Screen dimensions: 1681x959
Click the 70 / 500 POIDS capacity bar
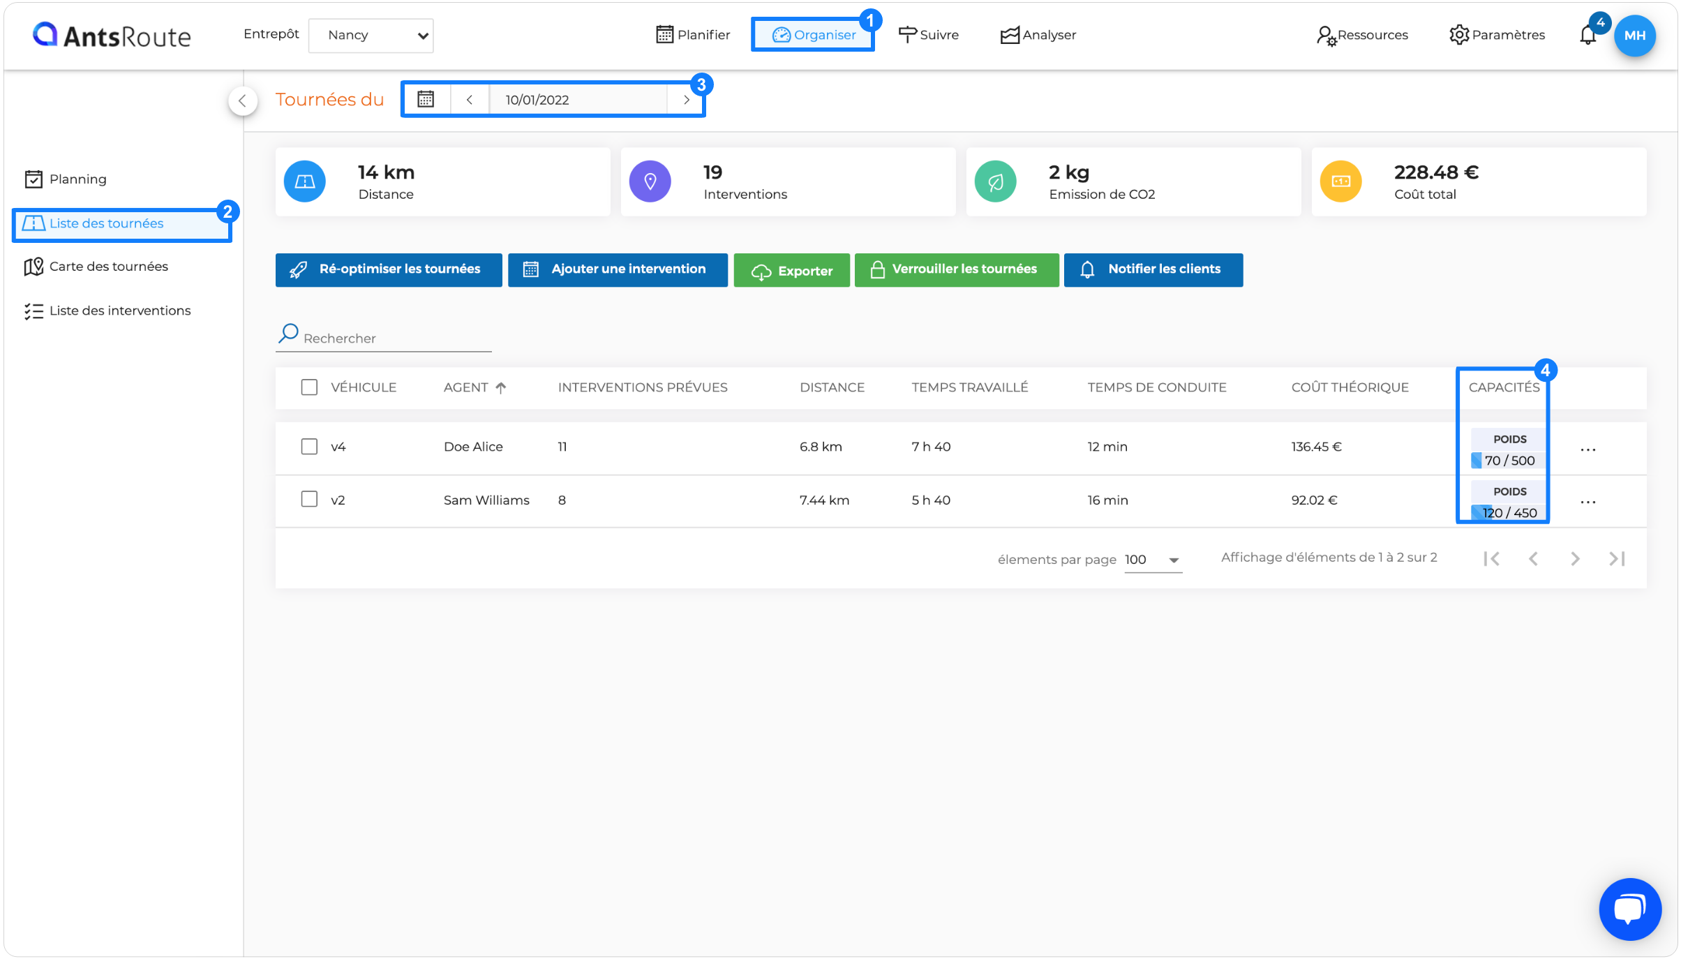coord(1508,461)
